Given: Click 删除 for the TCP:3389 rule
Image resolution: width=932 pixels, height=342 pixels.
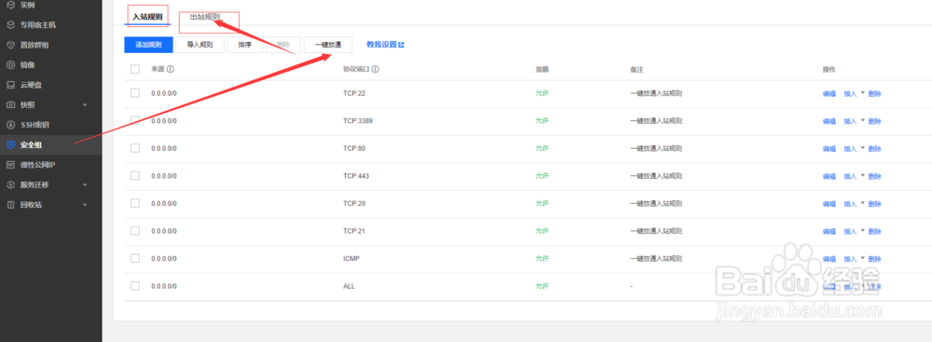Looking at the screenshot, I should pos(874,121).
